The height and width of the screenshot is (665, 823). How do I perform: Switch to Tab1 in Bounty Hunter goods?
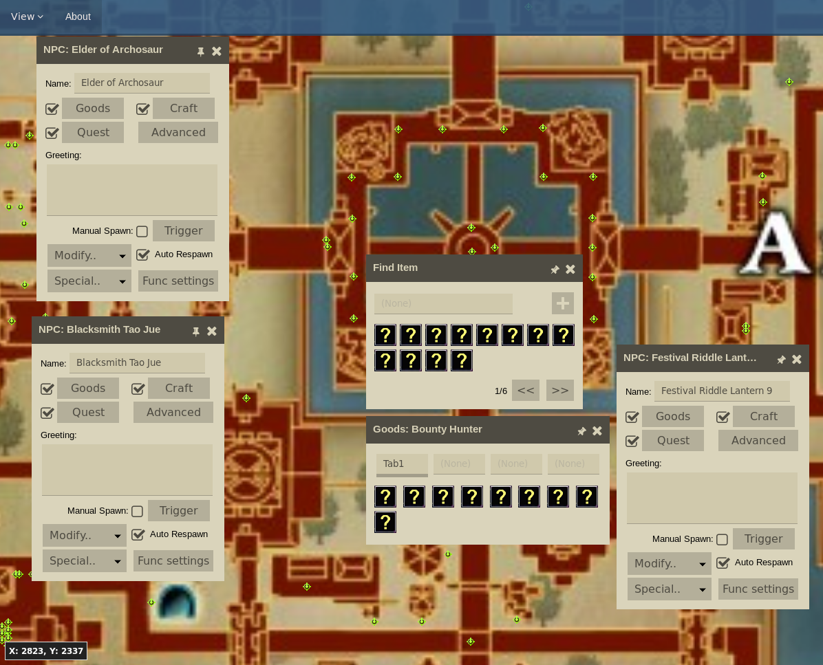coord(402,464)
